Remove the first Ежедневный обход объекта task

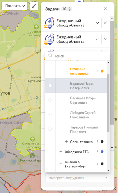click(105, 23)
